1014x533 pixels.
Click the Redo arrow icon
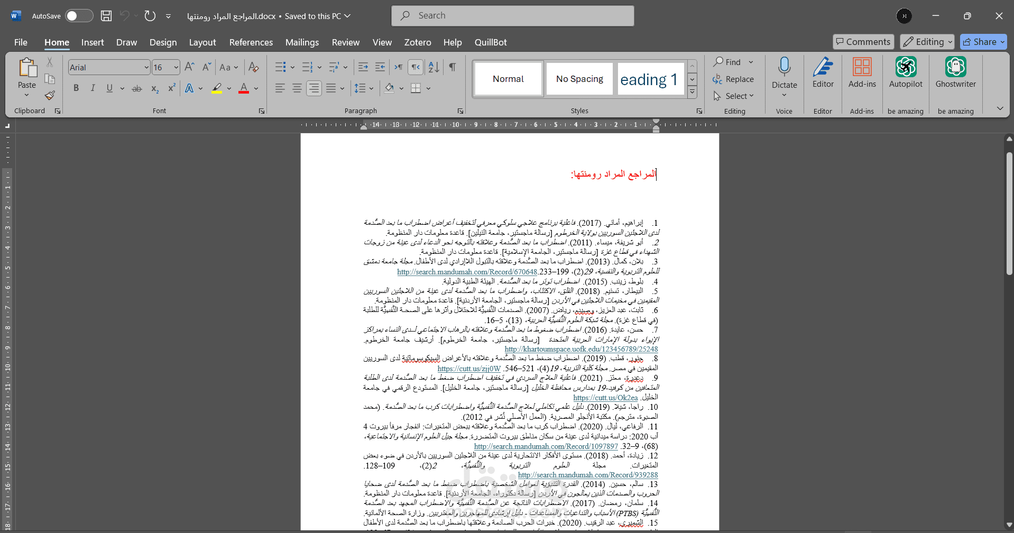tap(150, 16)
